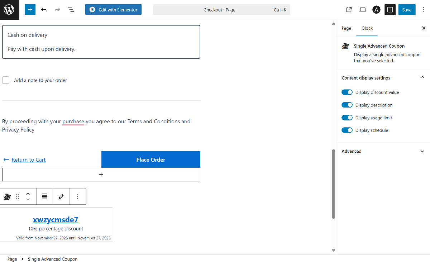The image size is (430, 262).
Task: Undo the last change
Action: coord(44,10)
